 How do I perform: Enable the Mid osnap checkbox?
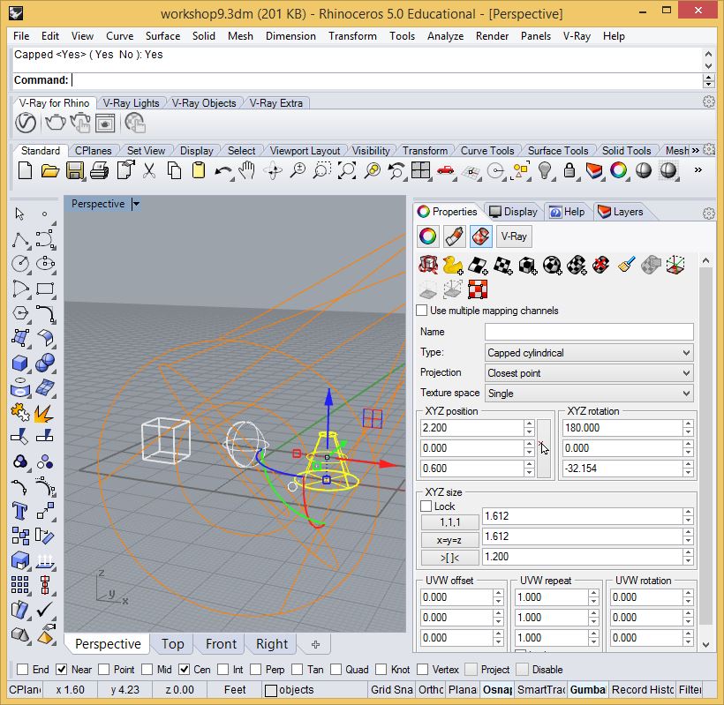[147, 670]
